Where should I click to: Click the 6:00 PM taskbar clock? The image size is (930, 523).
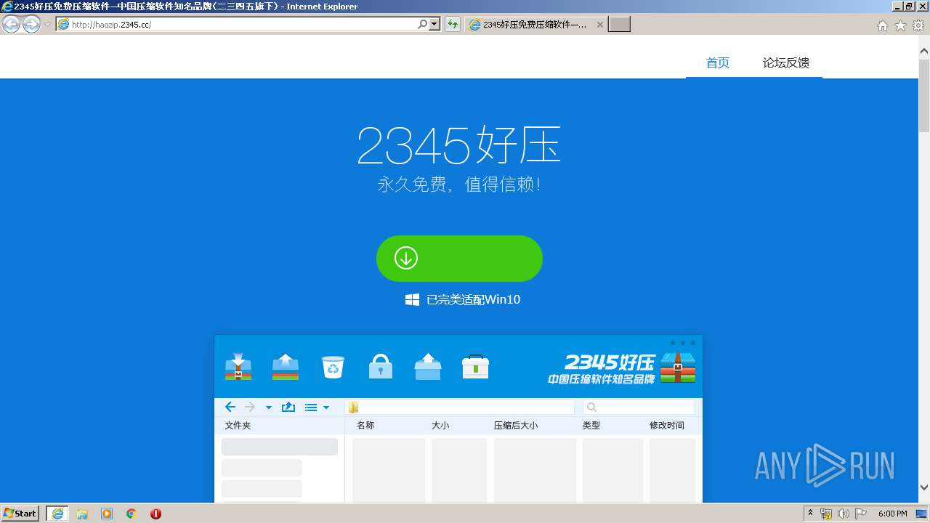click(893, 514)
